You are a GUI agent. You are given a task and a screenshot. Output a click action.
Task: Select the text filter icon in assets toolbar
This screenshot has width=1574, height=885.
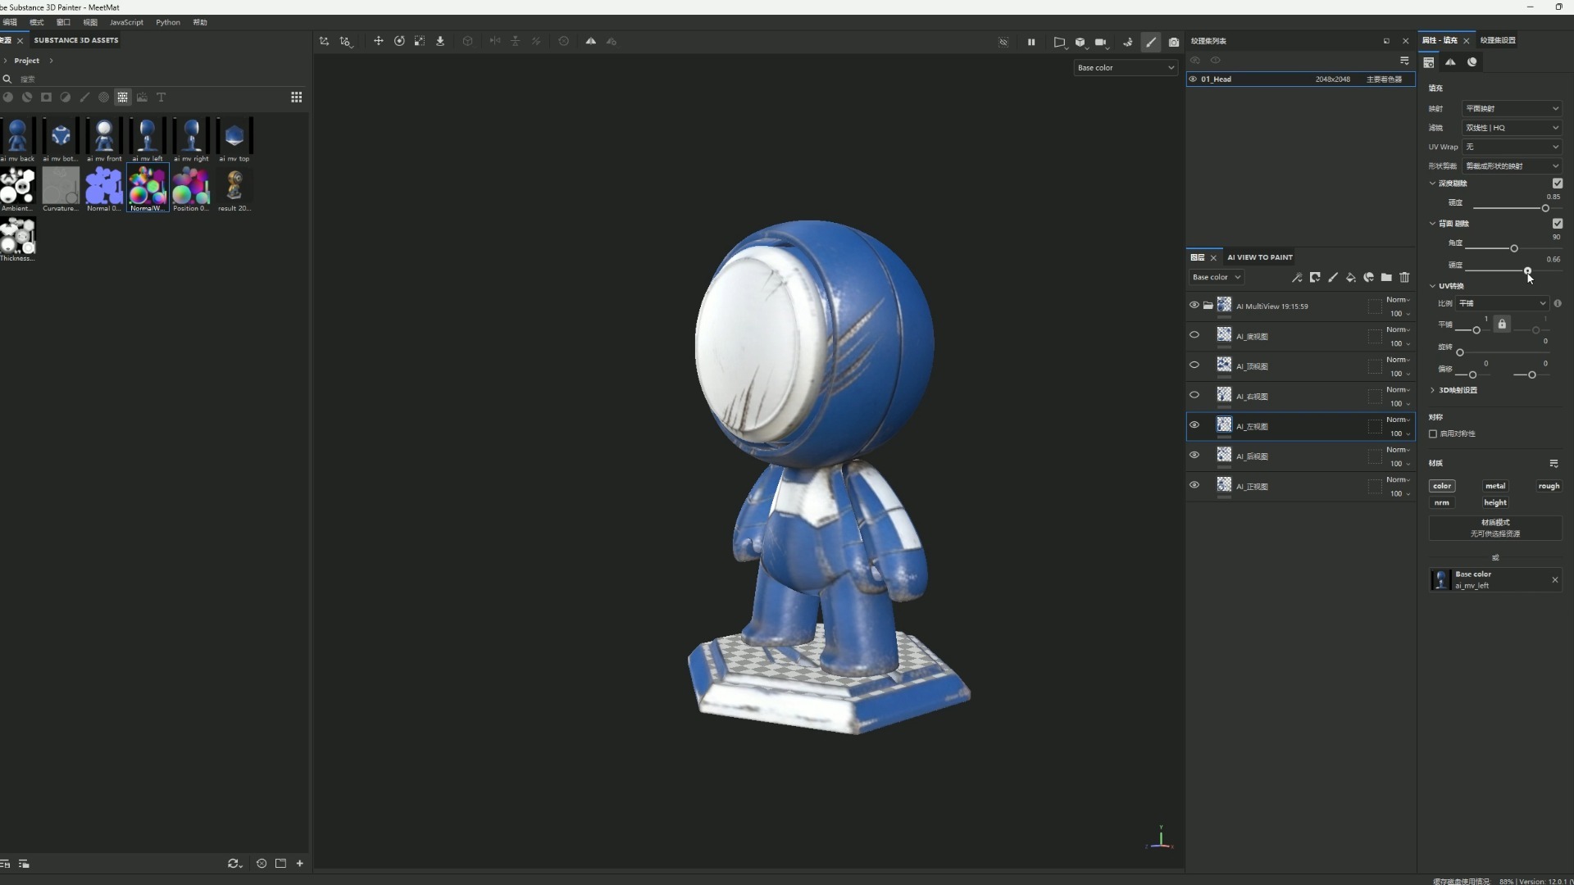tap(161, 98)
